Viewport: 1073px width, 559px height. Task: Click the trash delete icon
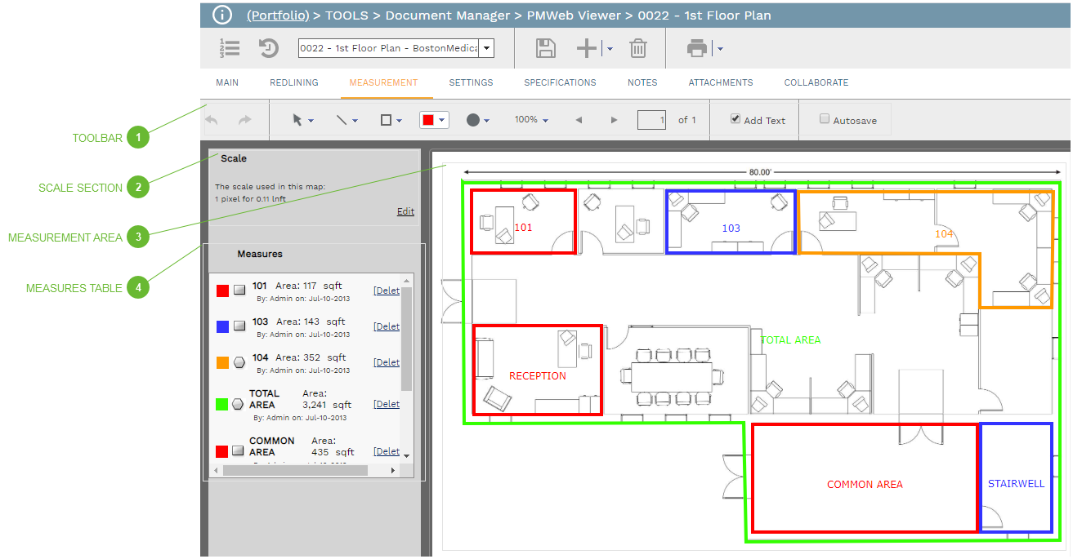[638, 47]
